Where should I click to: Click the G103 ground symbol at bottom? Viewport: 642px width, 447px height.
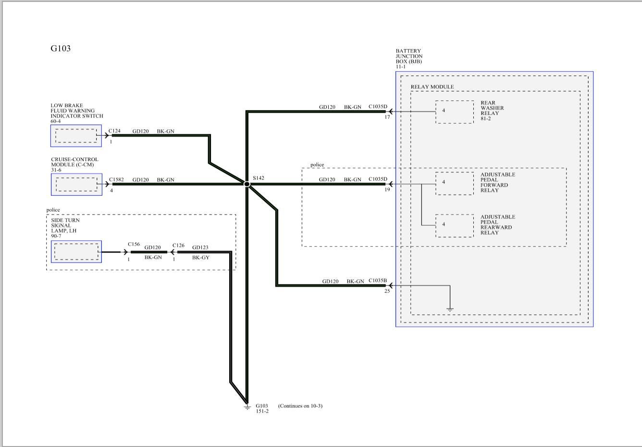(x=247, y=407)
